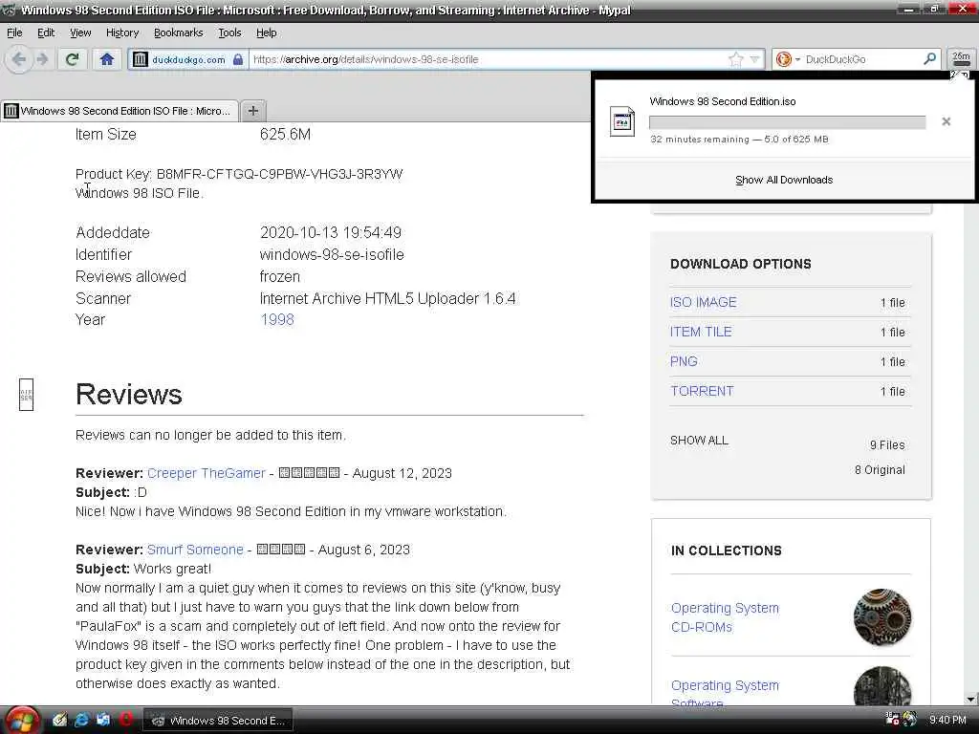Click the padlock security icon in address bar
The image size is (979, 734).
click(x=238, y=59)
